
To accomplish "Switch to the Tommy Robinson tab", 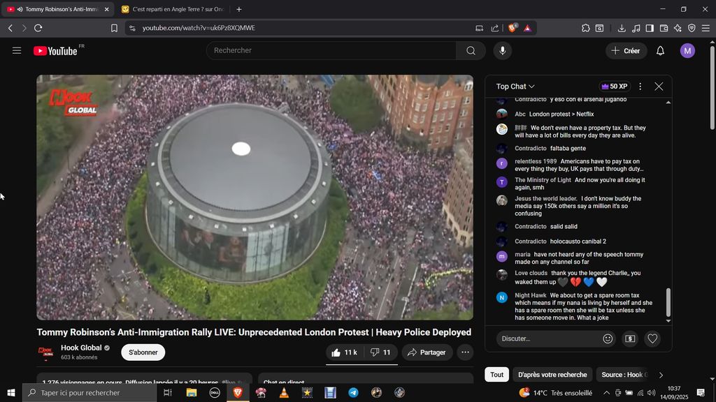I will [x=58, y=9].
